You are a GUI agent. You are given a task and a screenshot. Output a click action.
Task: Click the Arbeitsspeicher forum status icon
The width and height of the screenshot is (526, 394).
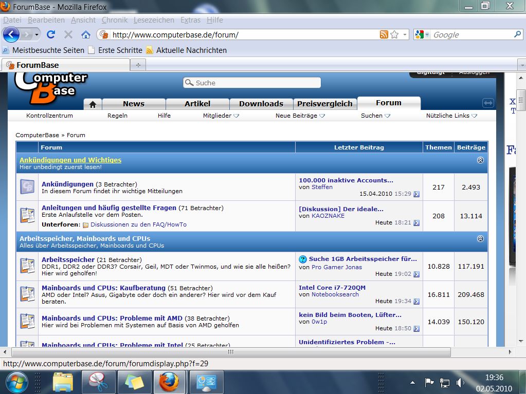tap(27, 266)
